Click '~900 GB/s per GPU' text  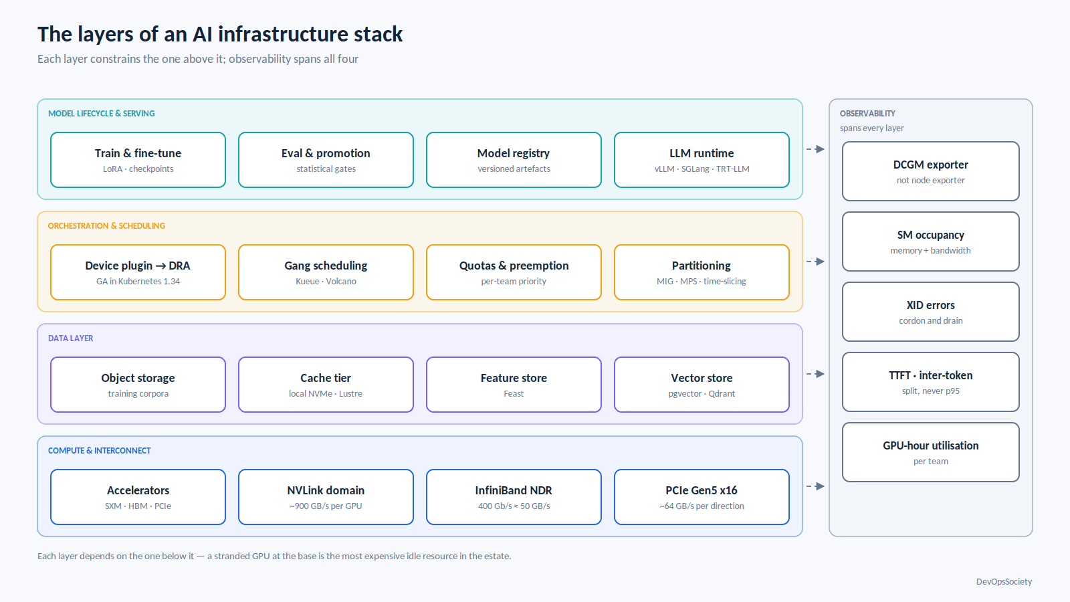tap(326, 506)
